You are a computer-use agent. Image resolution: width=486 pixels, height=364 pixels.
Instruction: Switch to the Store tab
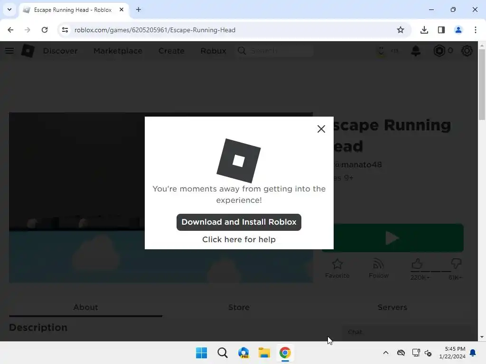(239, 307)
